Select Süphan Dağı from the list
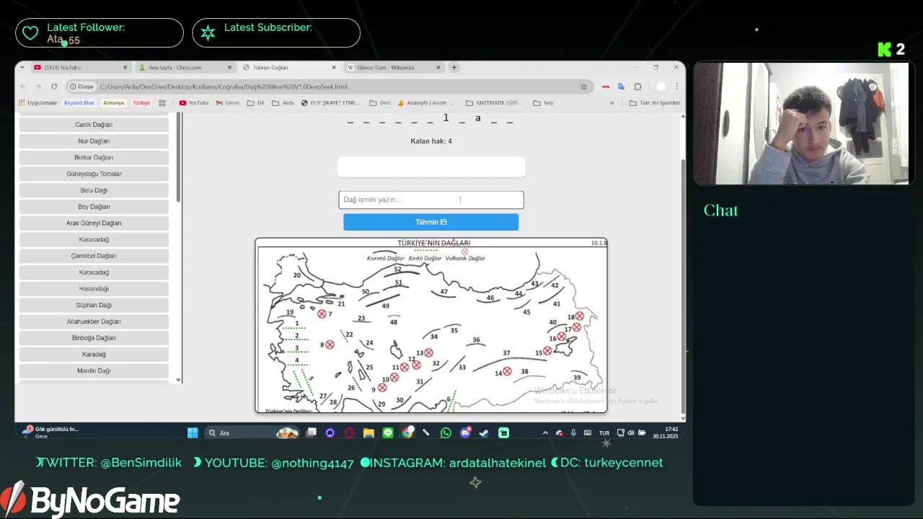The width and height of the screenshot is (923, 519). coord(94,305)
